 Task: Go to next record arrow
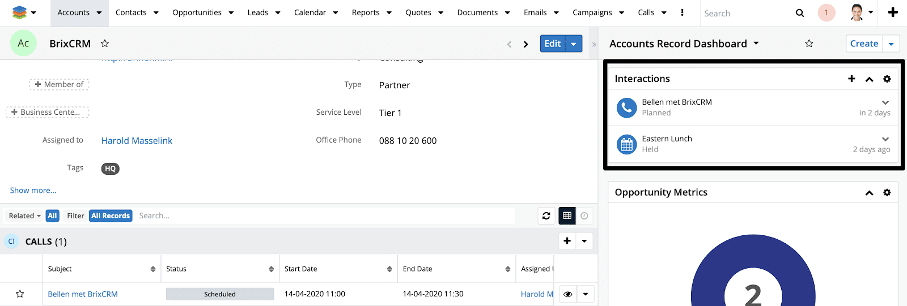[526, 44]
